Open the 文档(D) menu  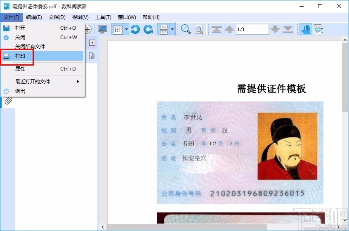pyautogui.click(x=57, y=17)
